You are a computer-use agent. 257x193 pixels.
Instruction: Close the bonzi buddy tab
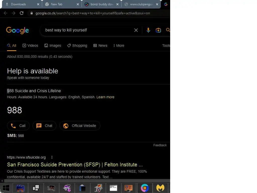pyautogui.click(x=117, y=4)
